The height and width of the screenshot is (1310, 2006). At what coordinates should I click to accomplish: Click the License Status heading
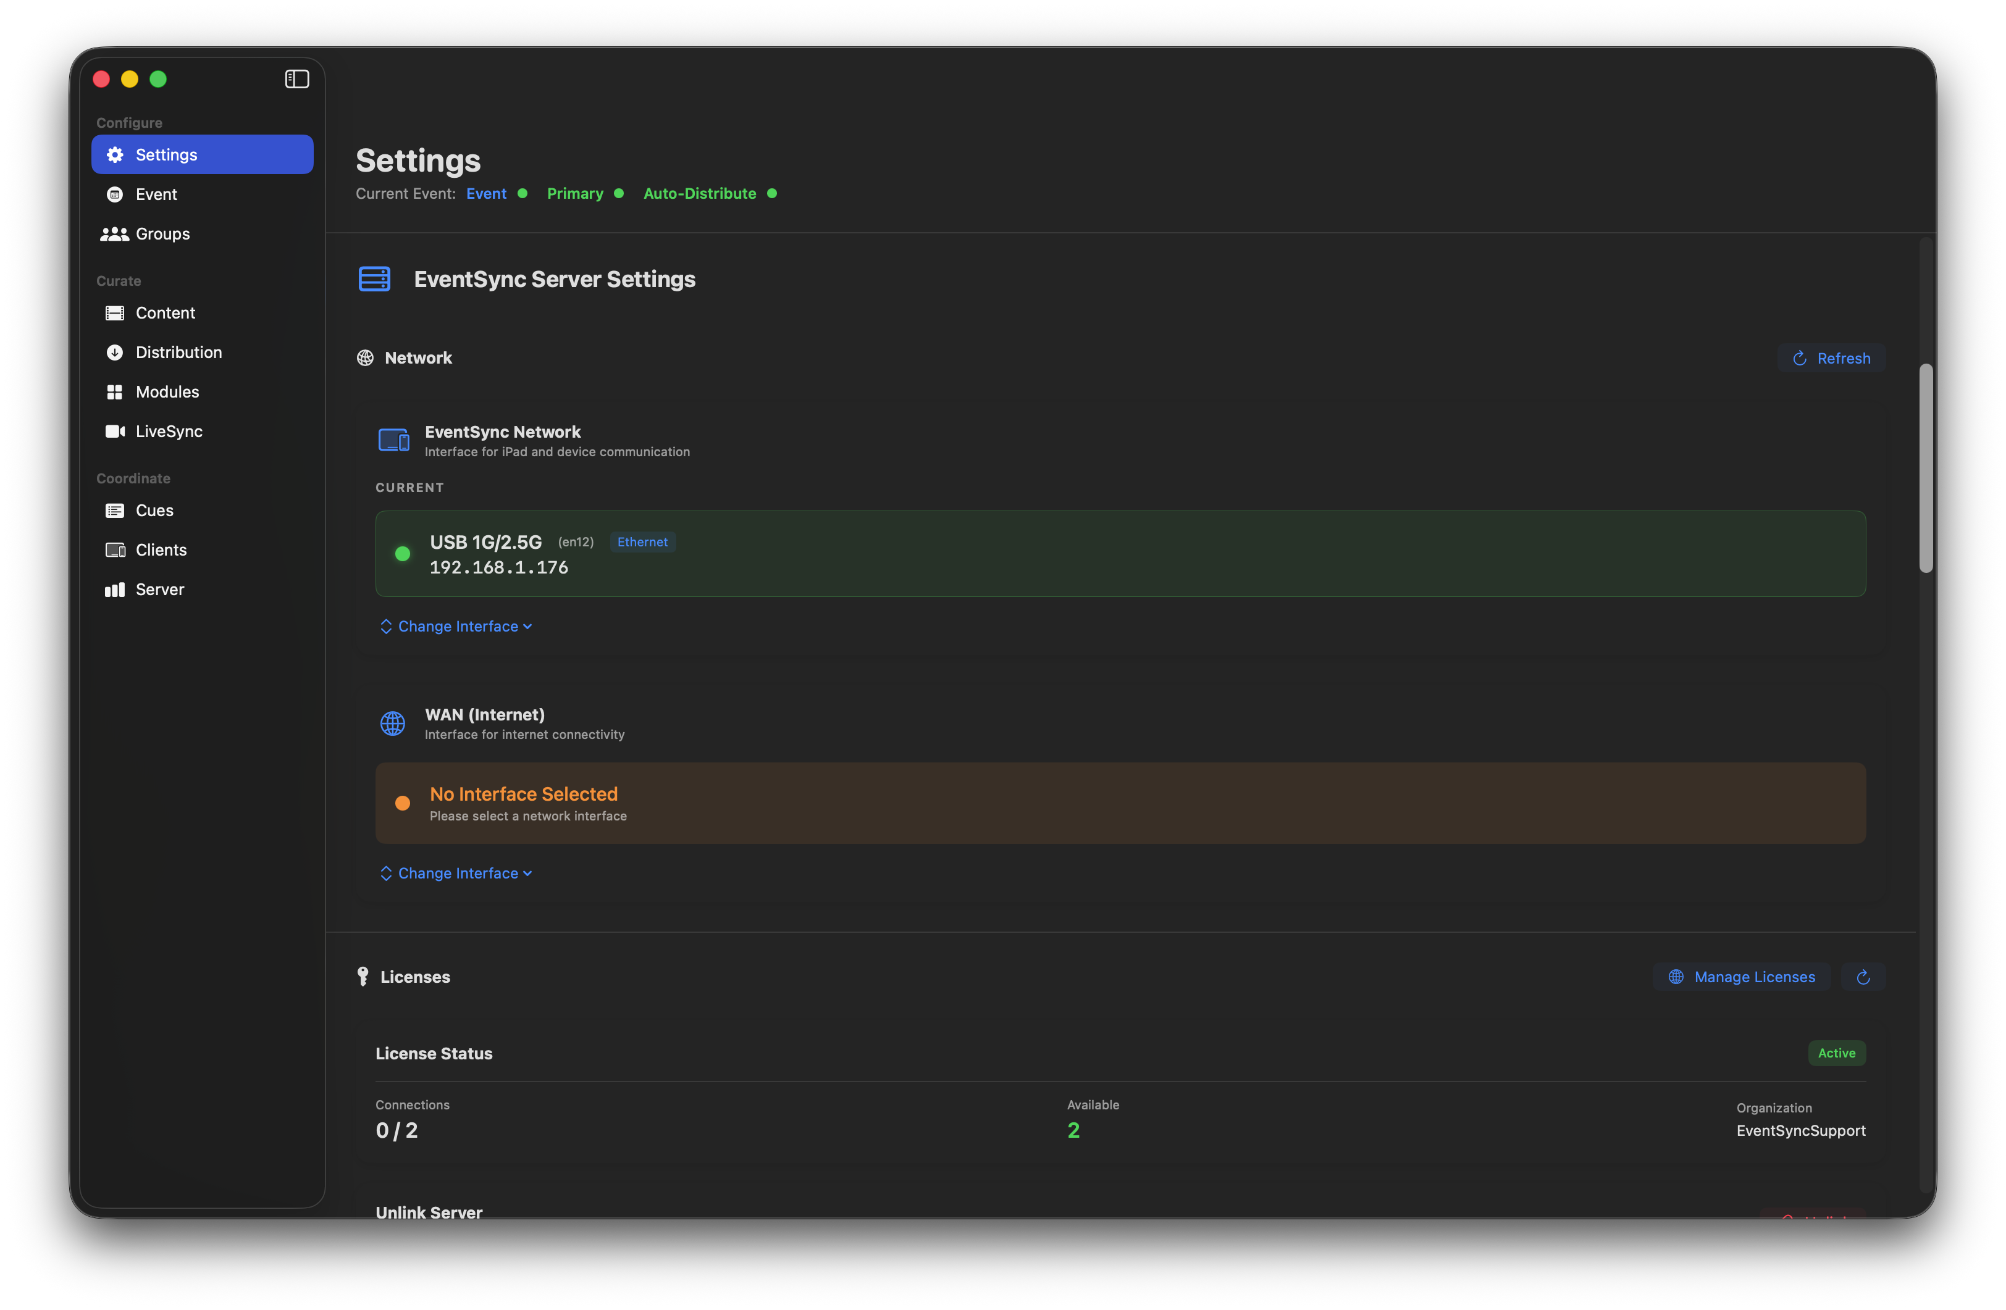pyautogui.click(x=434, y=1053)
